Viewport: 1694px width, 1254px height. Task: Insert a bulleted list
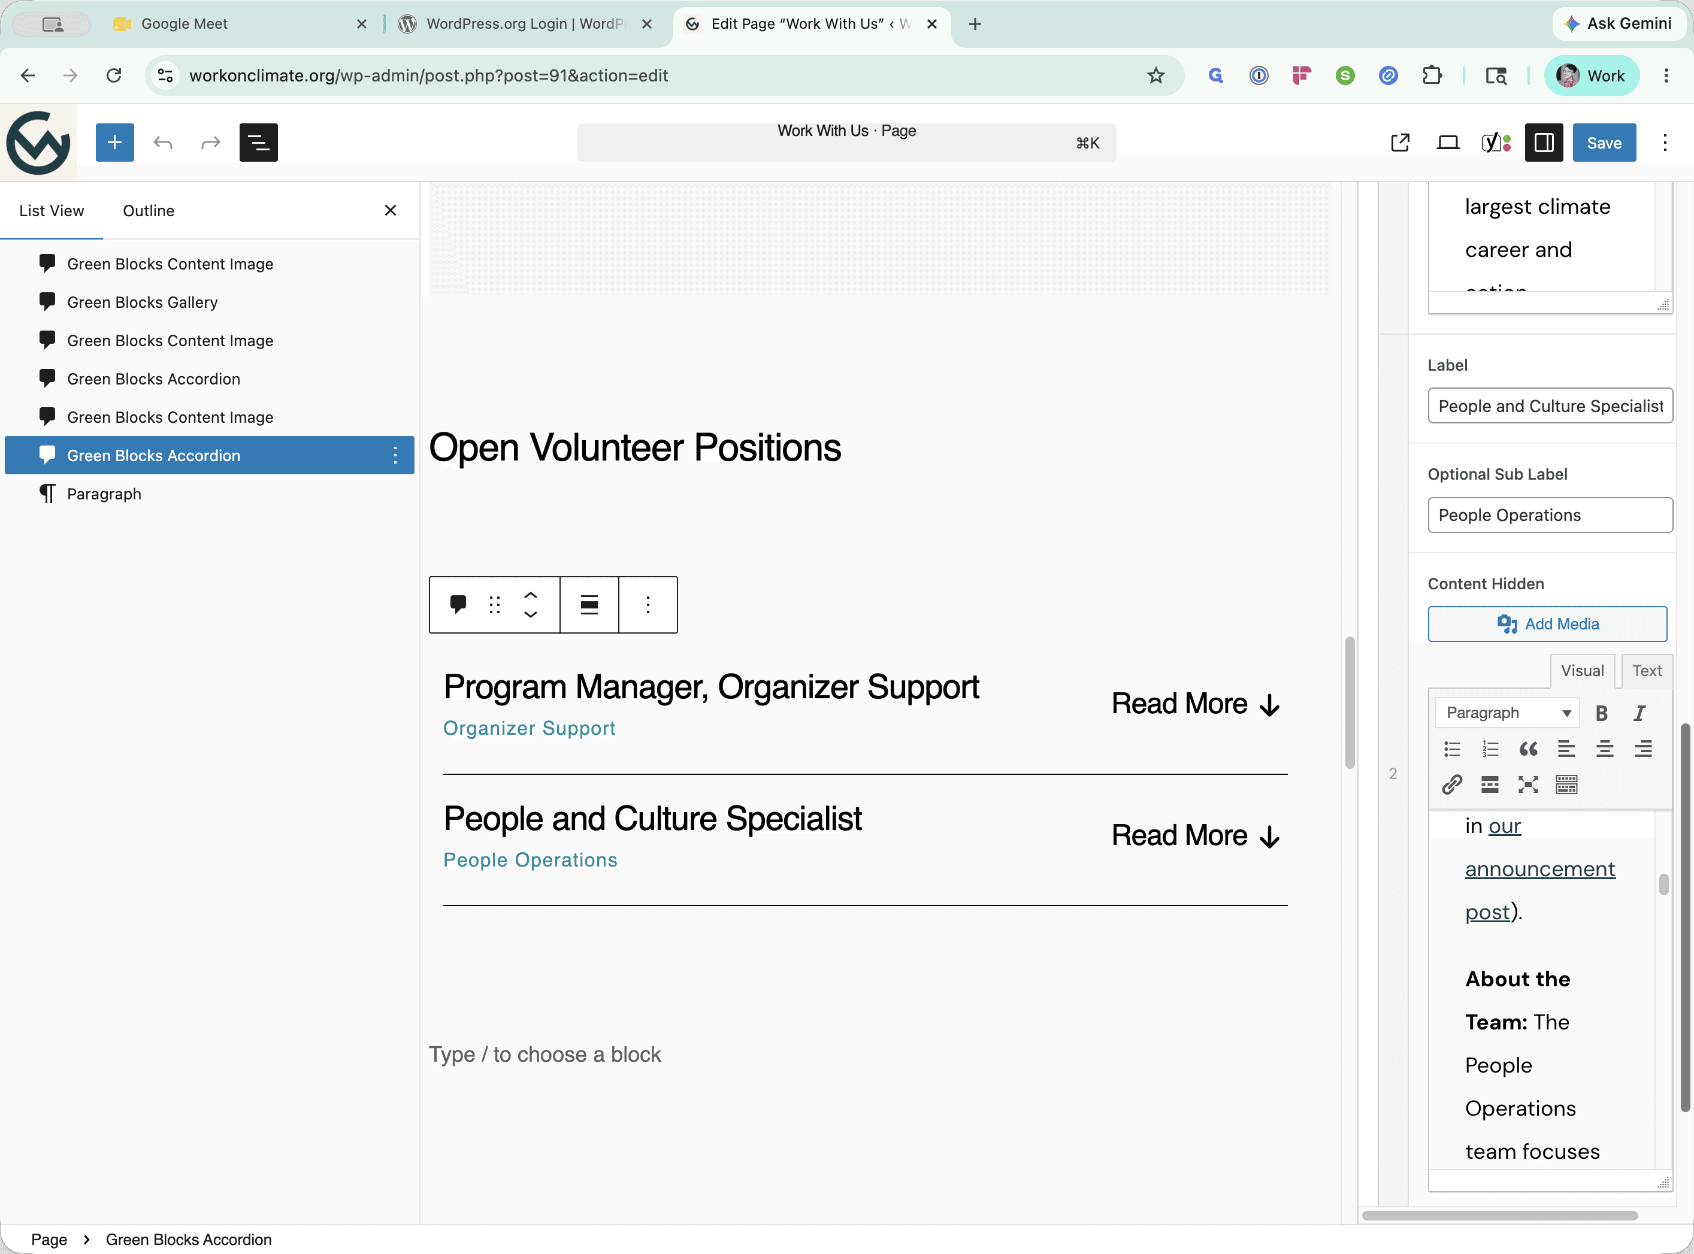(x=1452, y=749)
